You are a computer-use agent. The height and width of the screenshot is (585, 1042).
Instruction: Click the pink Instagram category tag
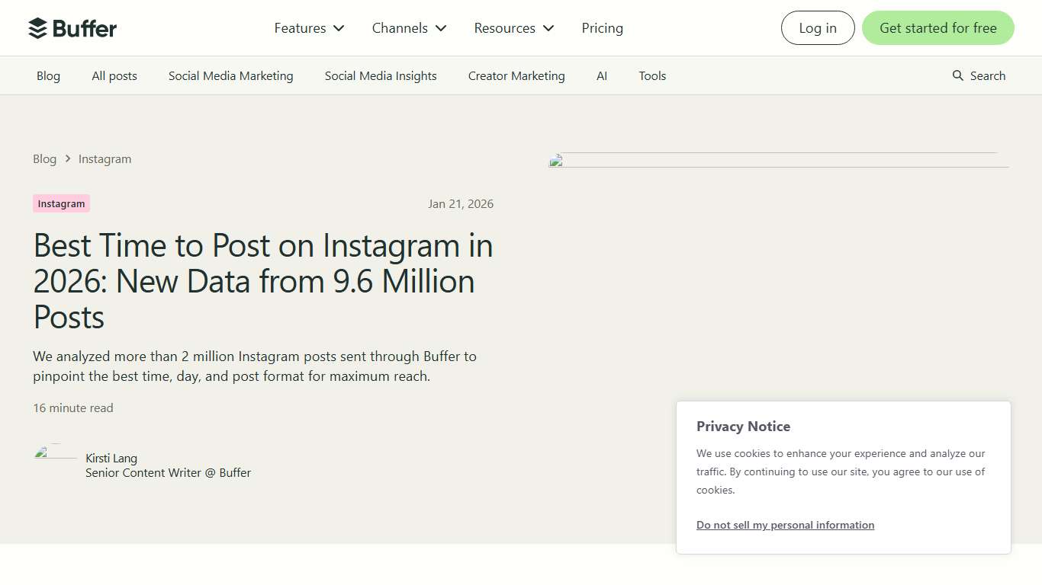coord(61,203)
